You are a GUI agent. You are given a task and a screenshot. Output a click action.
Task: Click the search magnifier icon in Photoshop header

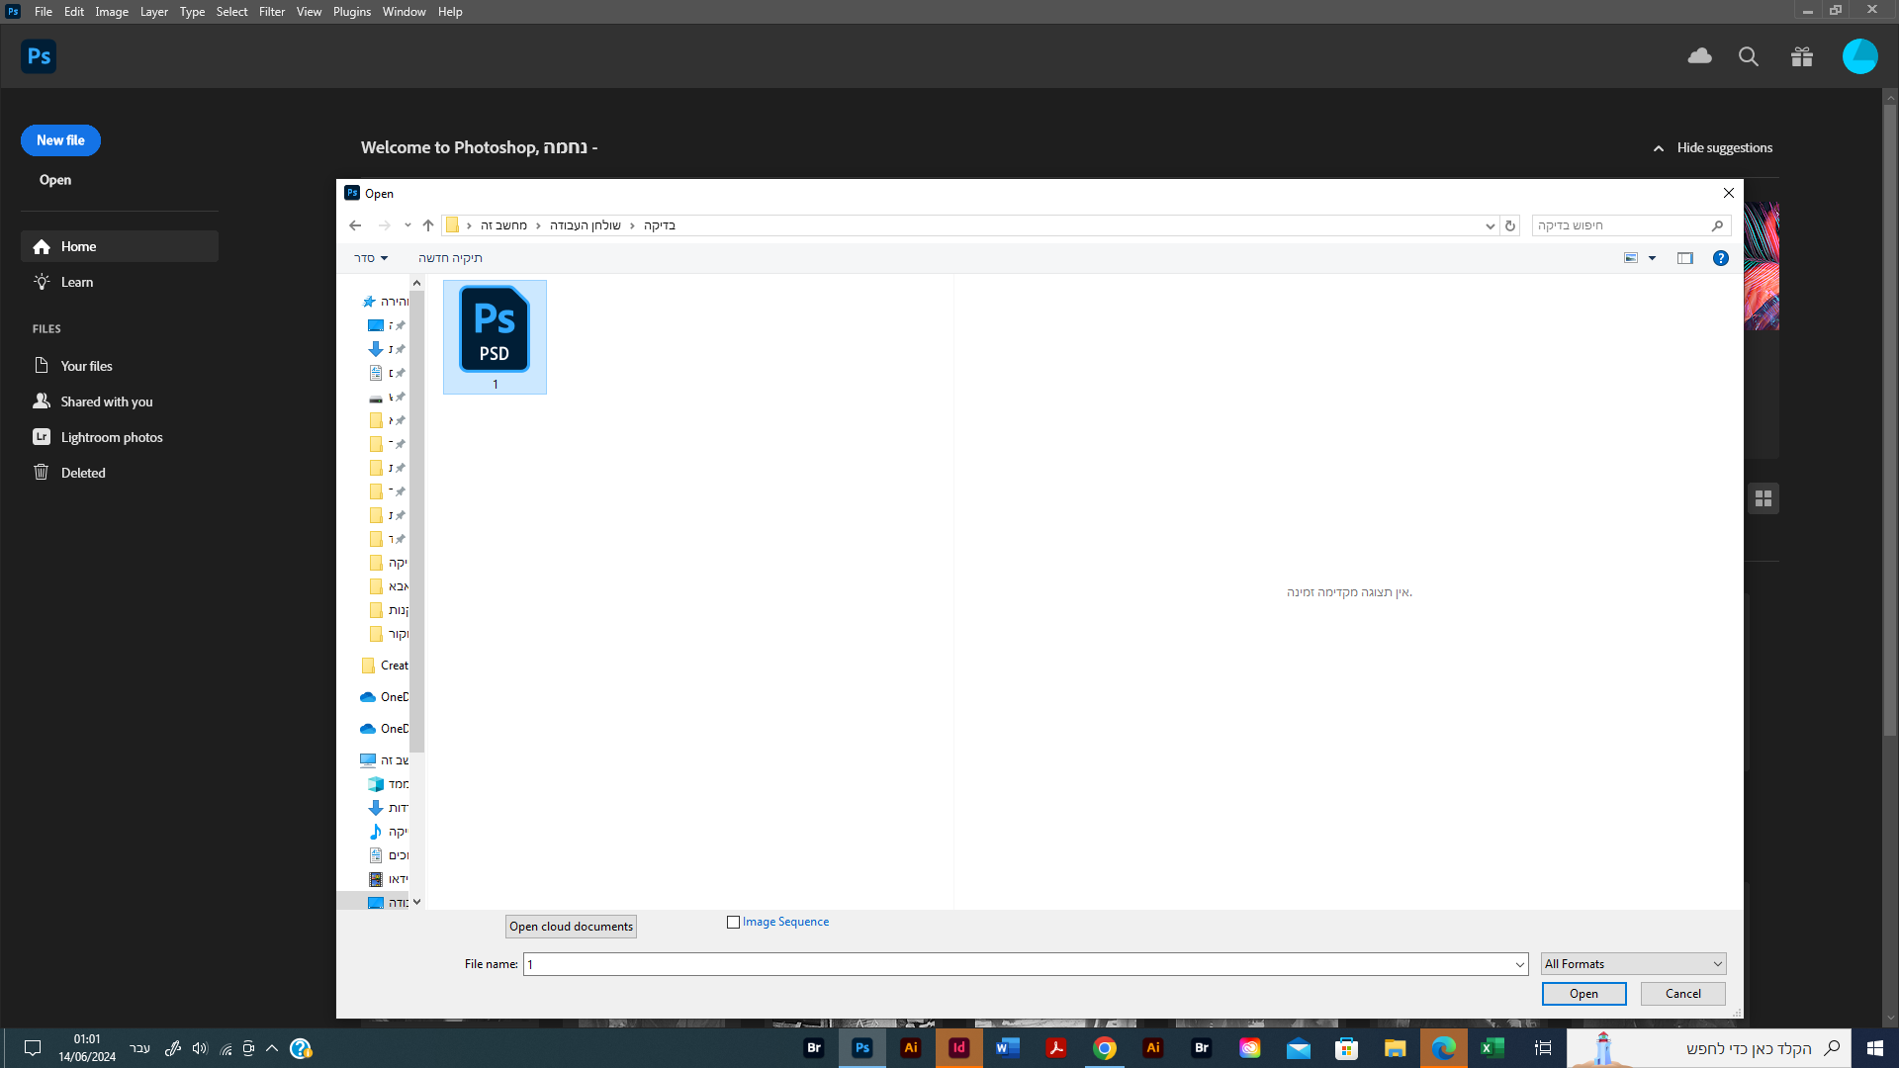(x=1749, y=56)
